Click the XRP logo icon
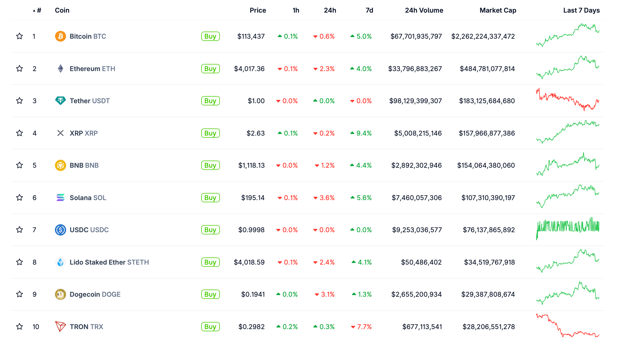622x342 pixels. [x=60, y=133]
